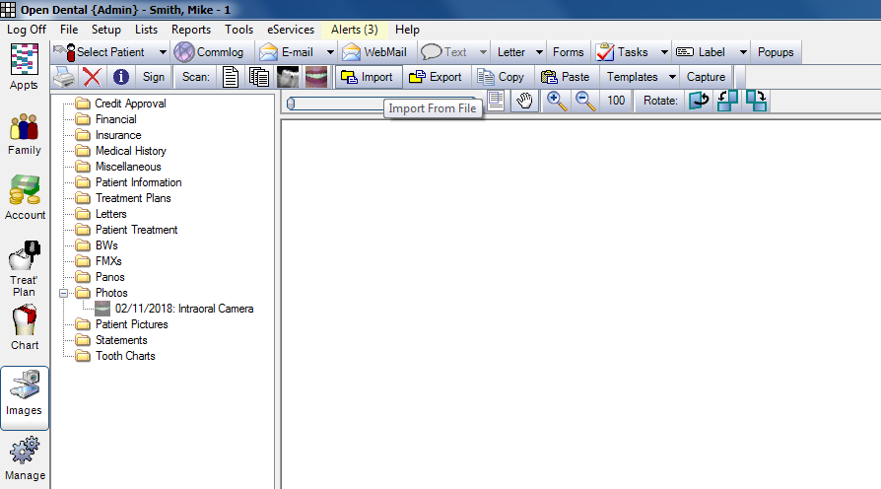Open the Templates dropdown arrow
Screen dimensions: 881x489
672,77
